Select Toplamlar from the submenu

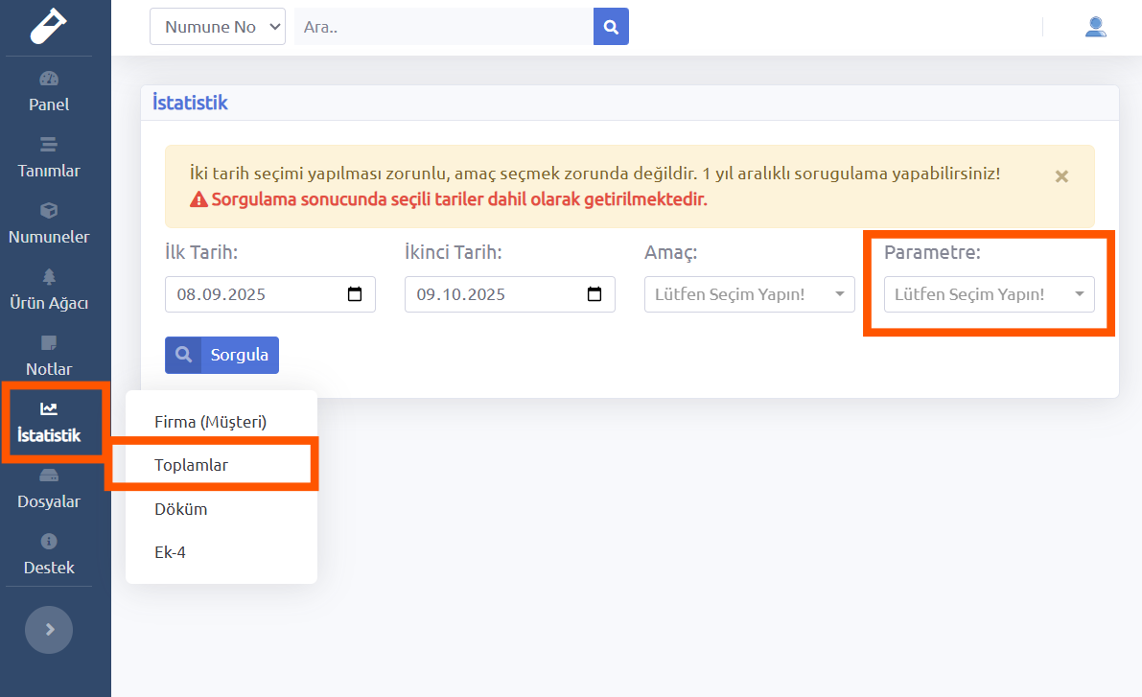tap(191, 465)
